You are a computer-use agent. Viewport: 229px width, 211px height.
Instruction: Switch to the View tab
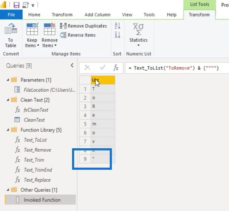point(127,15)
